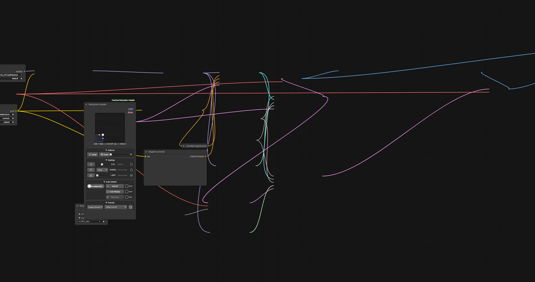Click the Auto-Resize button
535x282 pixels.
(115, 192)
